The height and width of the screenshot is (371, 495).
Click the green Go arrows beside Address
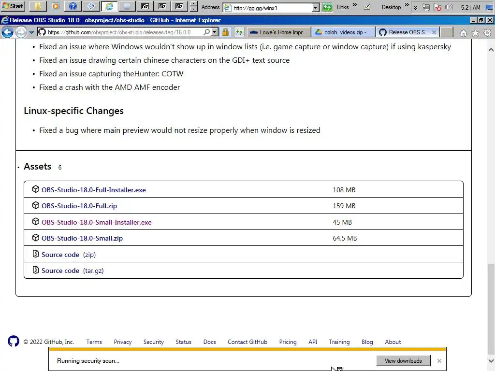pyautogui.click(x=327, y=7)
